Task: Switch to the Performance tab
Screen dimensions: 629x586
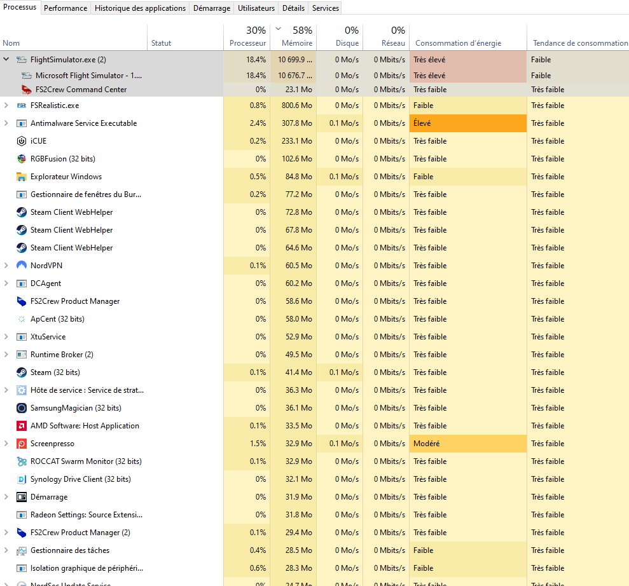Action: coord(66,8)
